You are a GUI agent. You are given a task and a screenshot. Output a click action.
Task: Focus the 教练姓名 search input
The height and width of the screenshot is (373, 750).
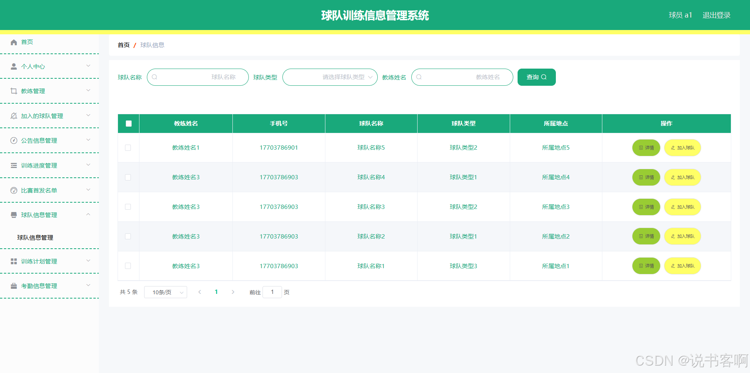[462, 77]
